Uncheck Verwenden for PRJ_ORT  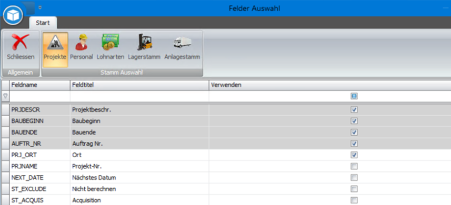tap(354, 155)
